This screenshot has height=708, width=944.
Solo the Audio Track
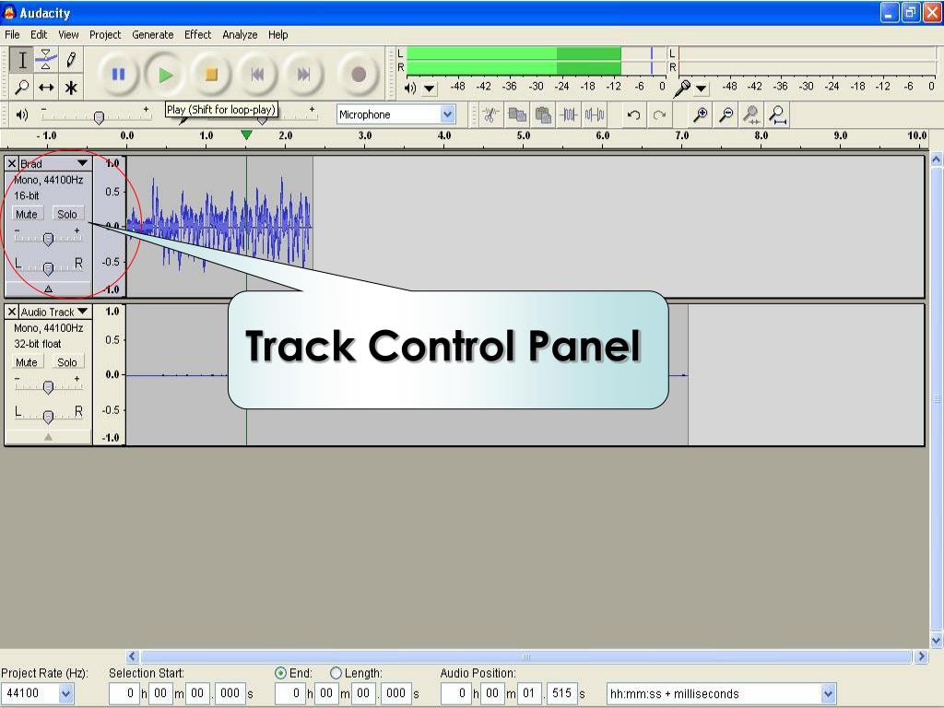[x=66, y=361]
